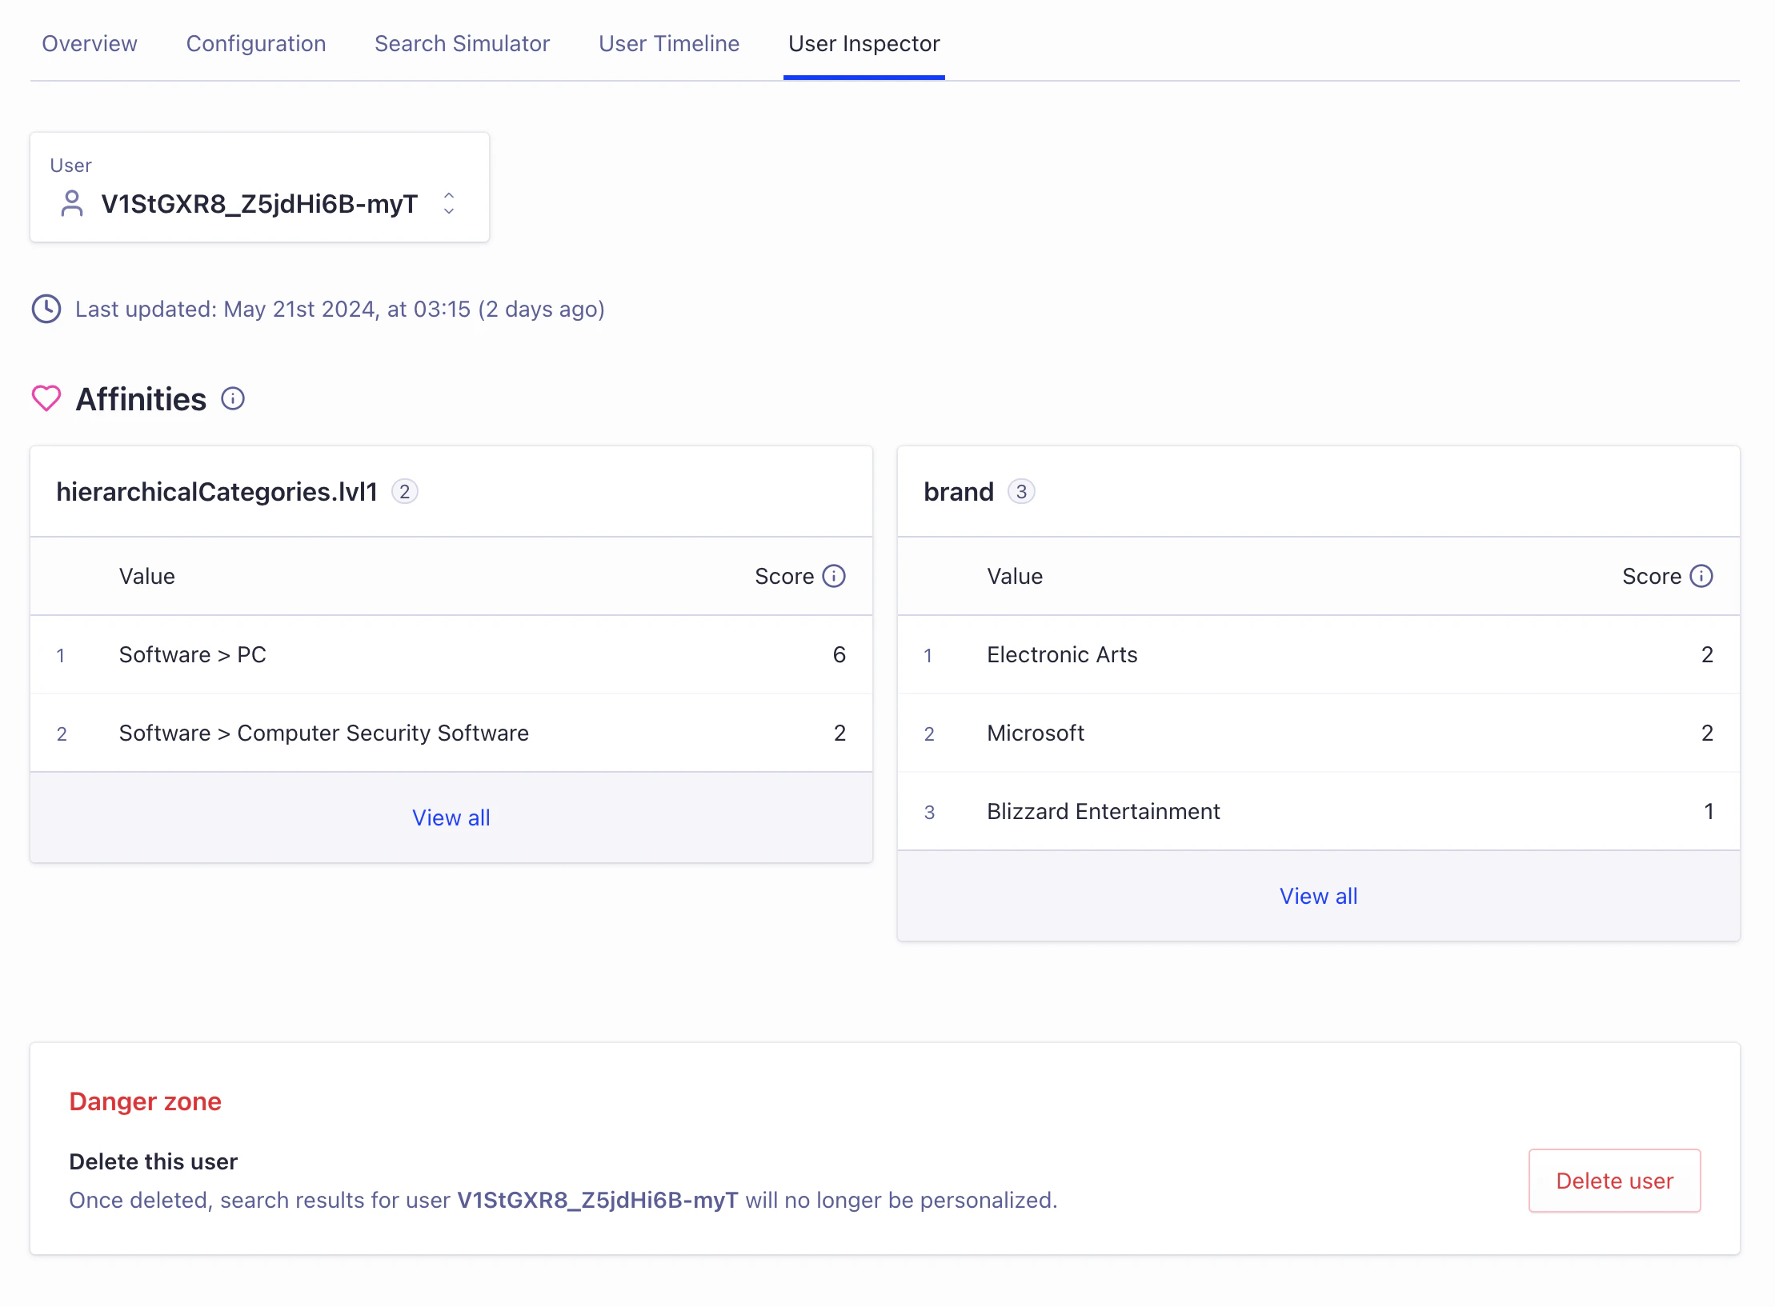Viewport: 1775px width, 1307px height.
Task: Click the heart icon beside Affinities heading
Action: pyautogui.click(x=46, y=398)
